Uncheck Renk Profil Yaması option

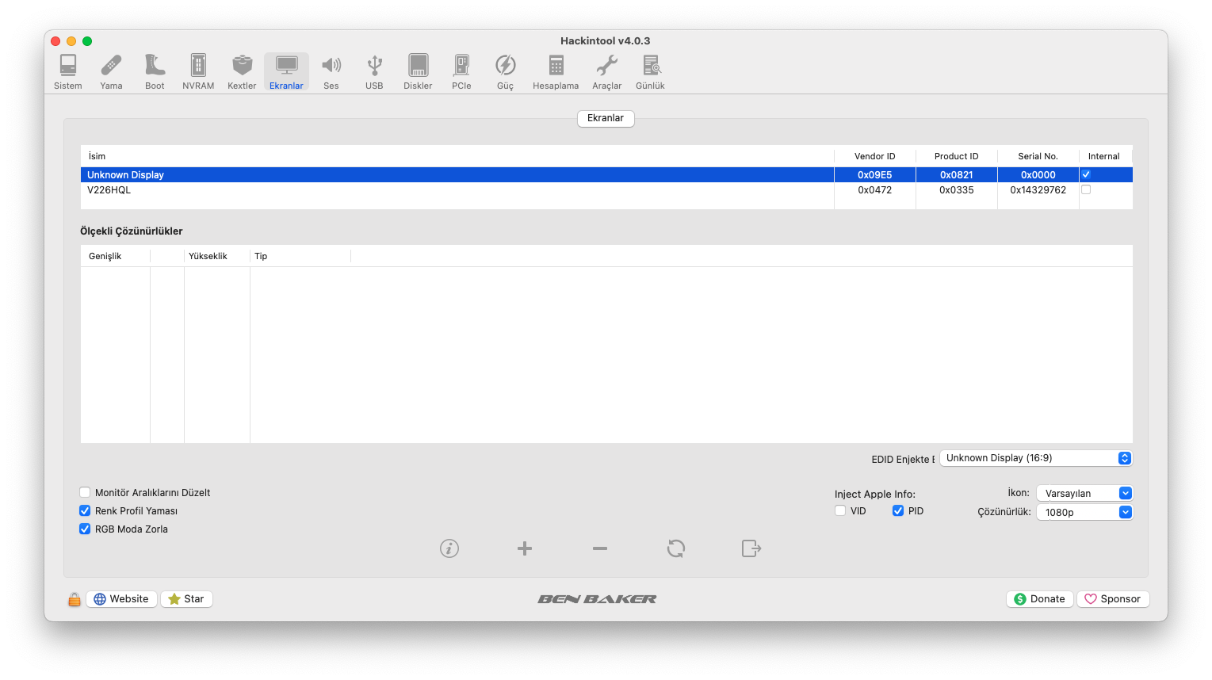point(86,510)
